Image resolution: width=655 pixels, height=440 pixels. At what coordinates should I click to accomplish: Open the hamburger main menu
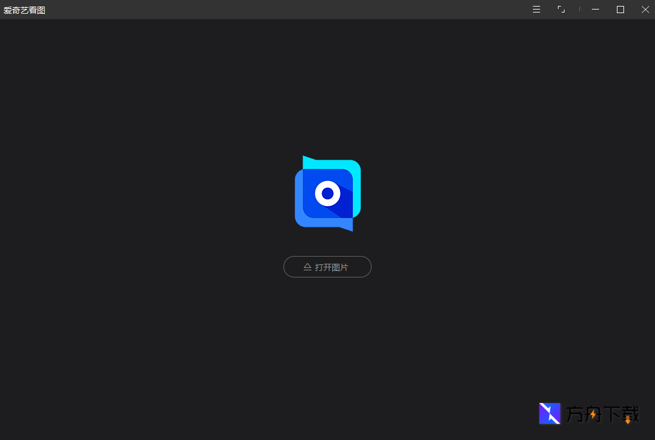(537, 10)
